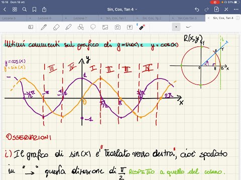Select the Highlighter tool
This screenshot has height=180, width=241.
point(68,27)
